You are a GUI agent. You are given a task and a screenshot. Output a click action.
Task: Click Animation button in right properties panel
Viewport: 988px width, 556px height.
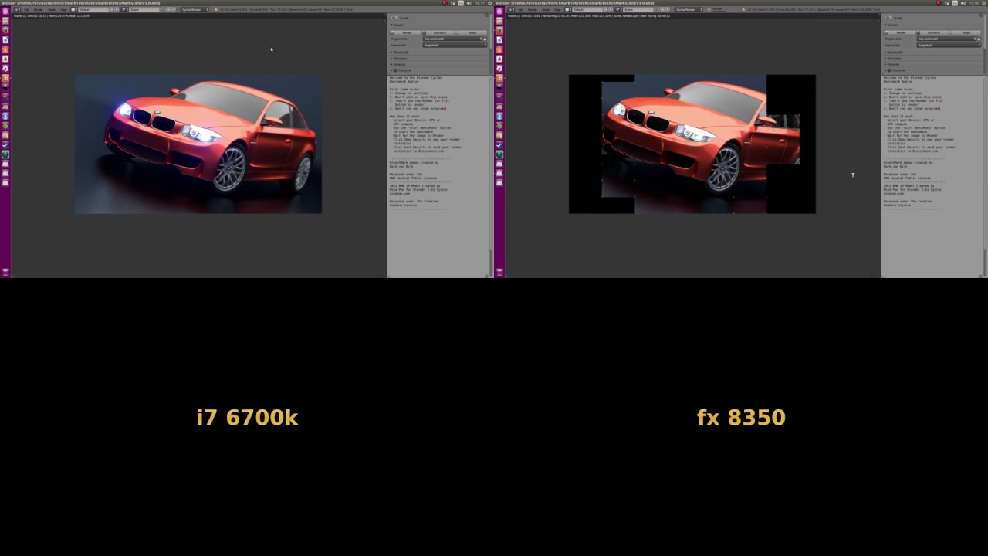click(x=932, y=32)
